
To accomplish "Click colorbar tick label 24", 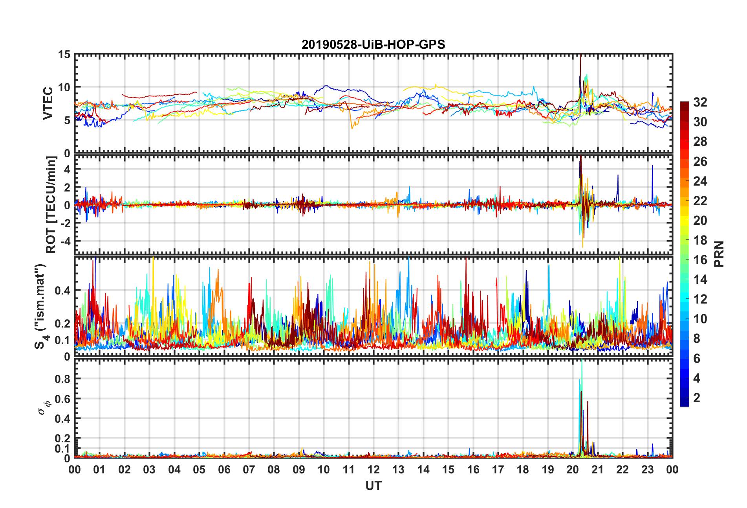I will tap(700, 181).
